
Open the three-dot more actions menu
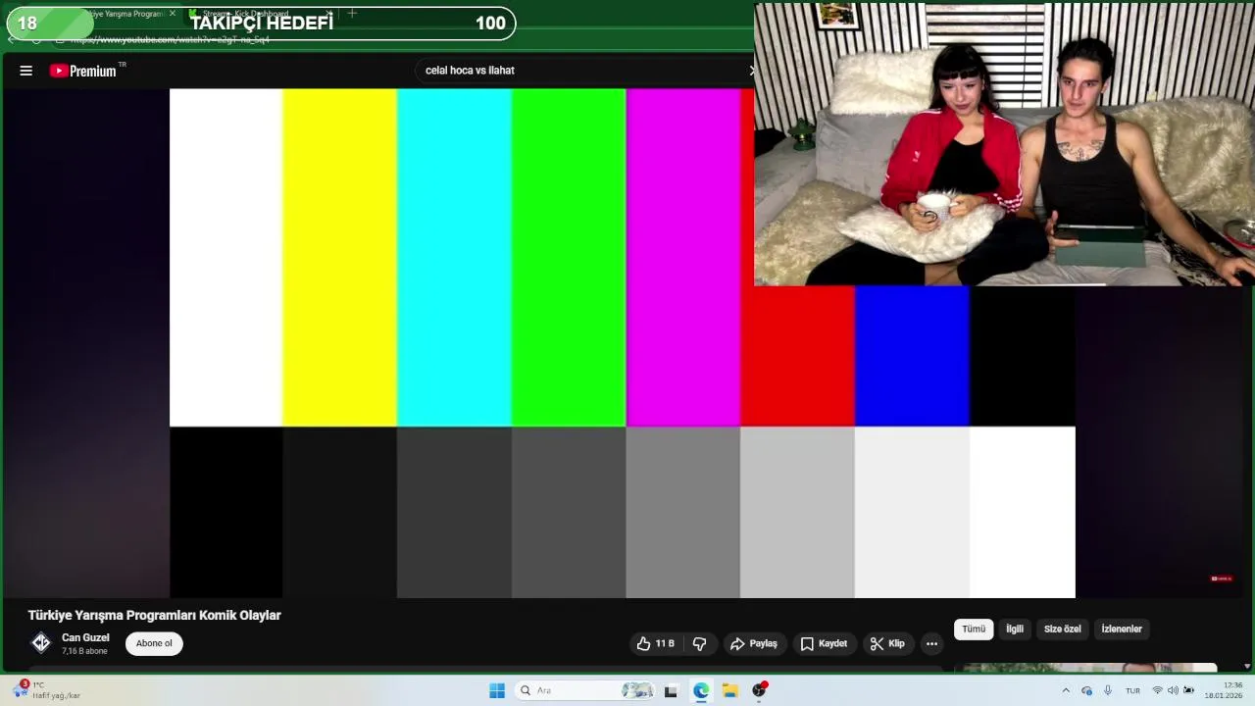point(931,643)
